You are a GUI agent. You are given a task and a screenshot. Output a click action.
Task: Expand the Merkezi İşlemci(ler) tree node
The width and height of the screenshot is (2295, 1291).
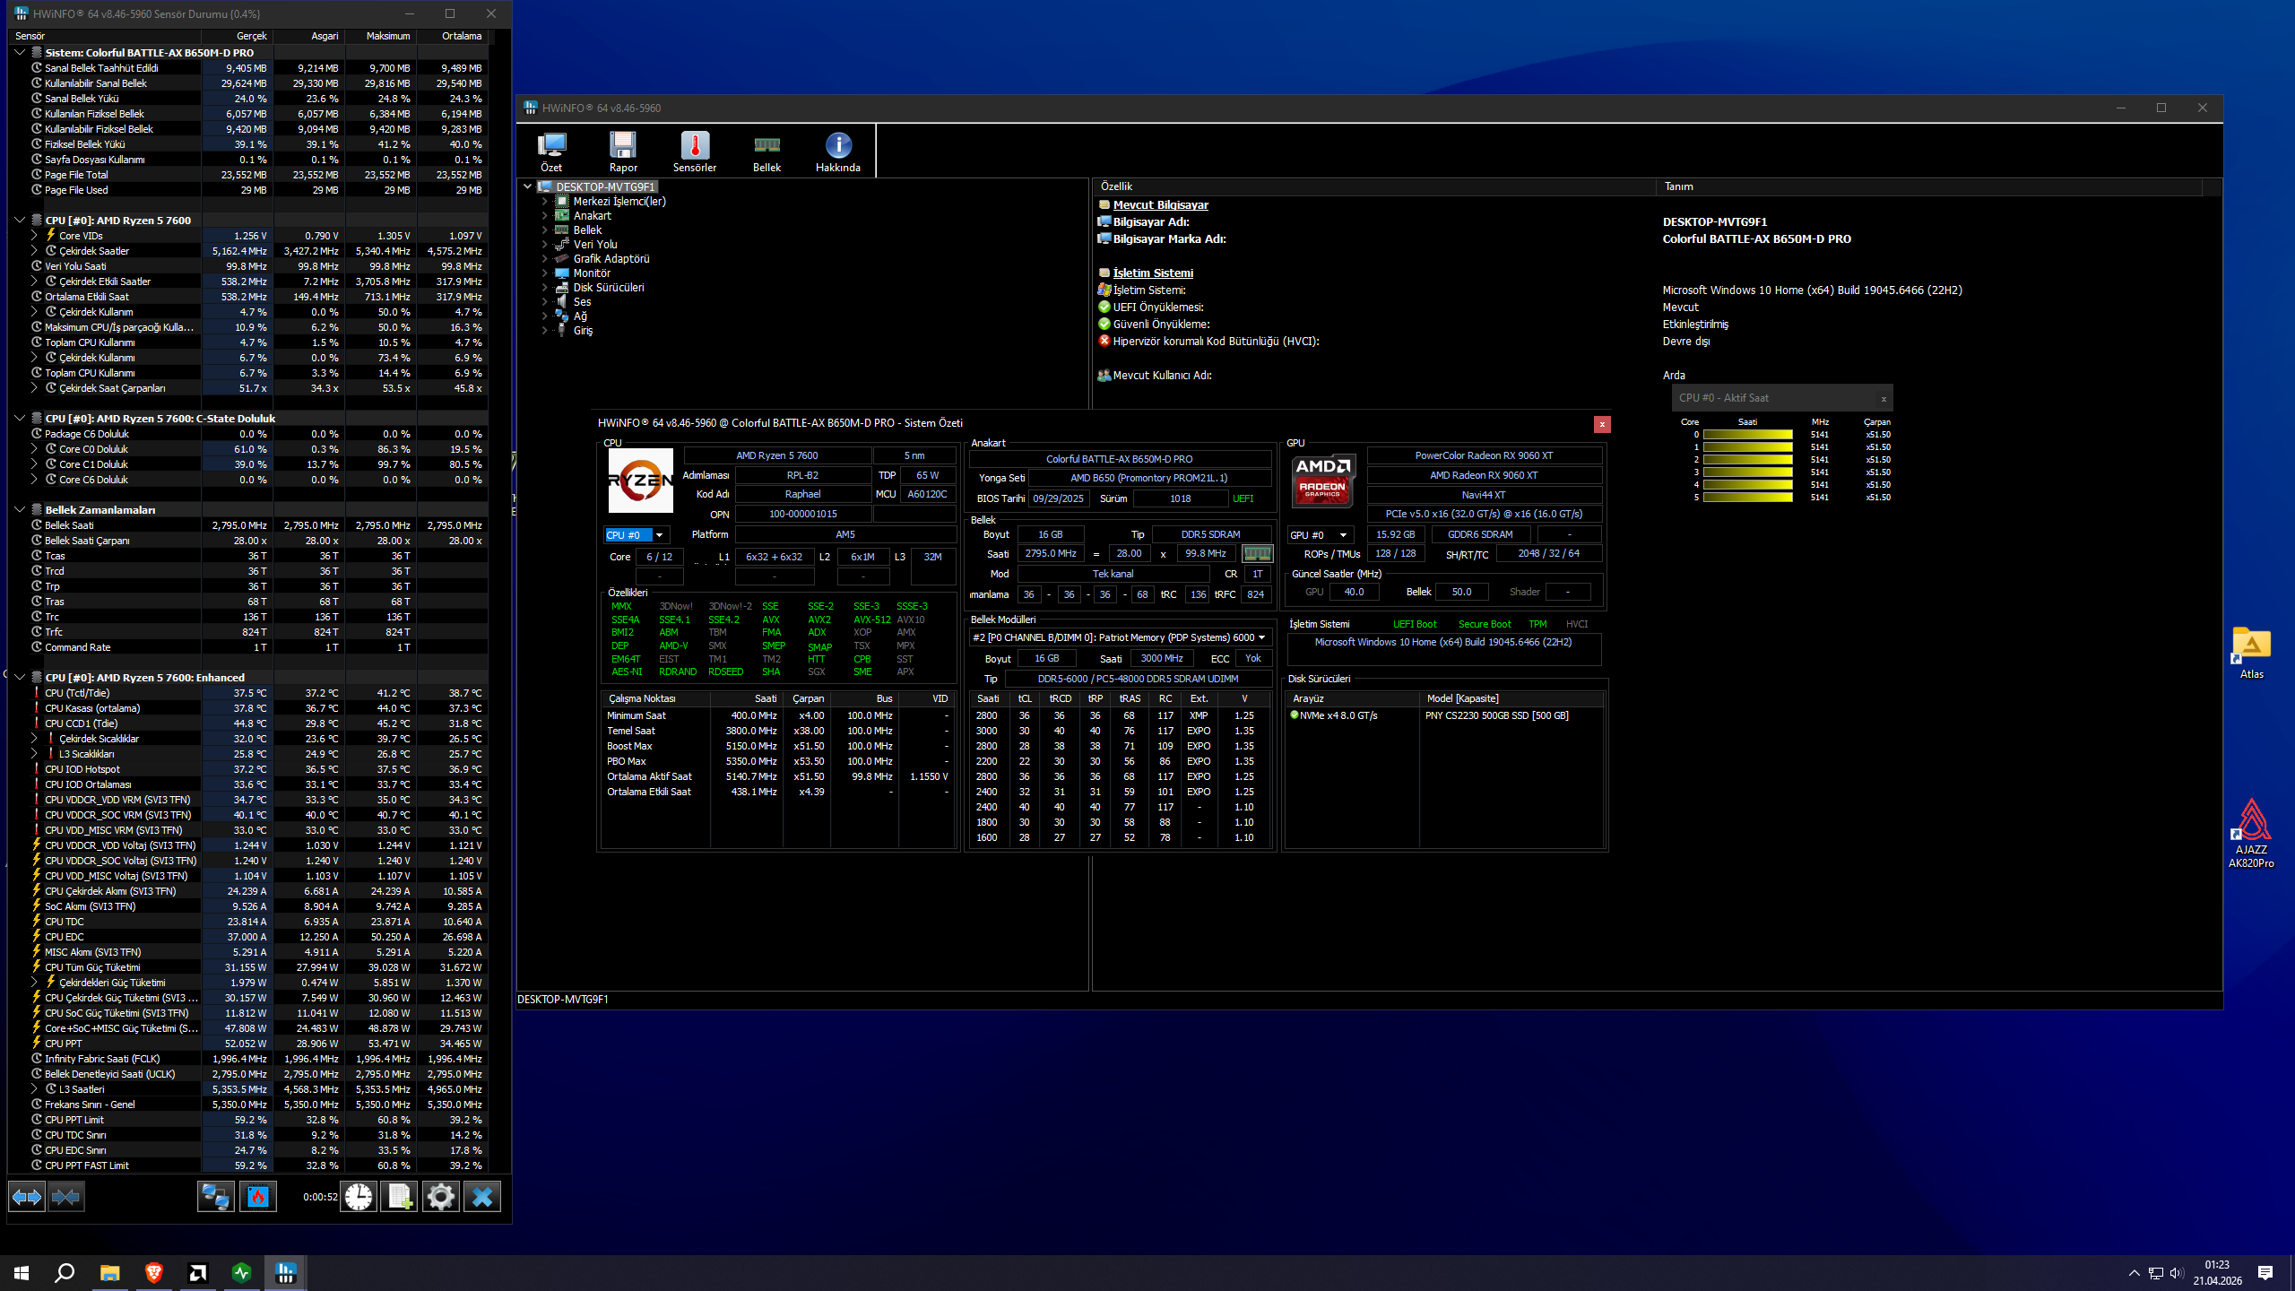click(x=544, y=202)
